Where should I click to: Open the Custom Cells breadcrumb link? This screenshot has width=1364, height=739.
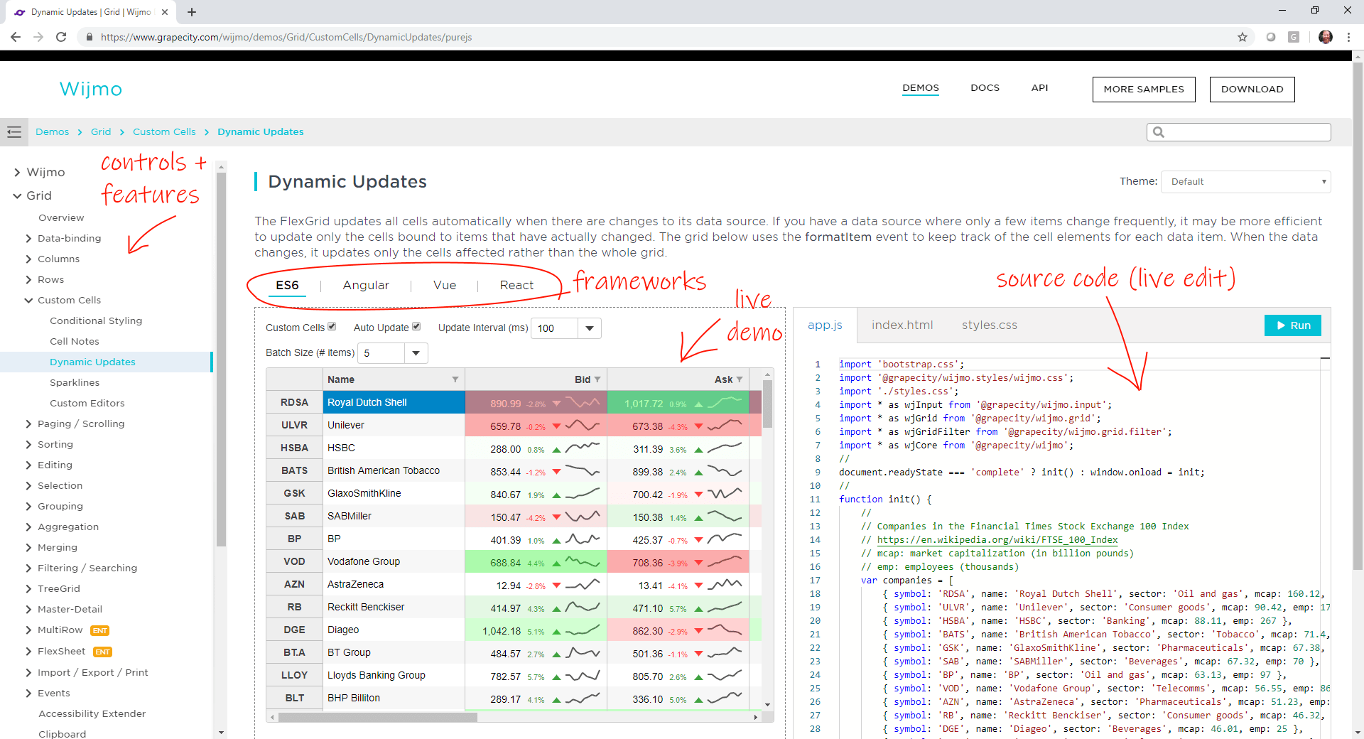pyautogui.click(x=164, y=131)
